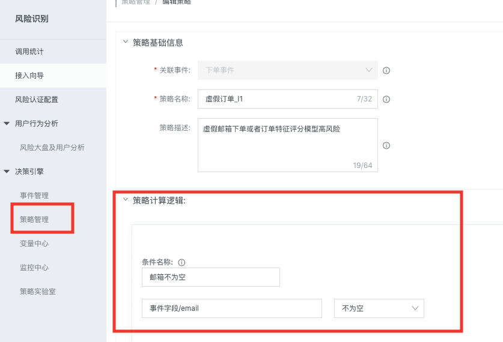Go to 风险认证配置 page
The width and height of the screenshot is (503, 342).
coord(37,100)
